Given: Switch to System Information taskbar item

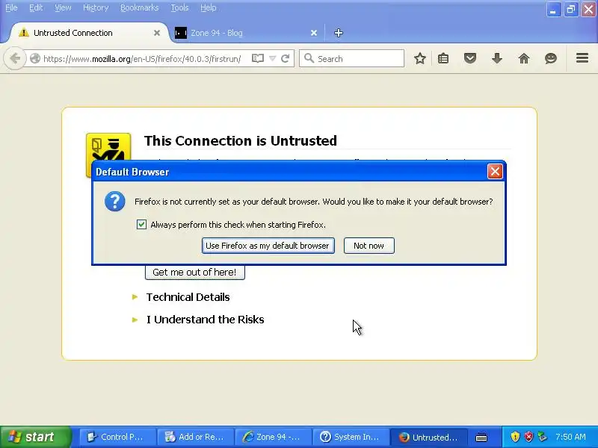Looking at the screenshot, I should coord(351,437).
